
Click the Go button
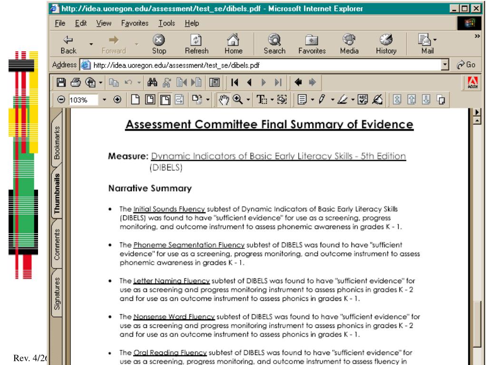[466, 65]
